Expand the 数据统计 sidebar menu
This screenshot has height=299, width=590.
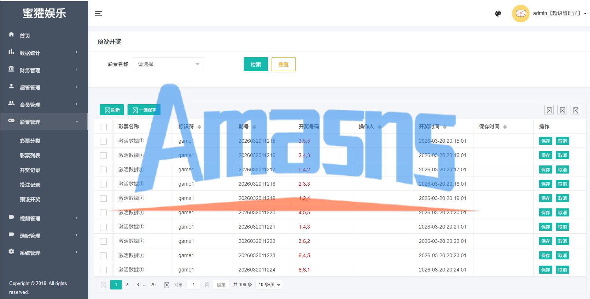[x=44, y=53]
